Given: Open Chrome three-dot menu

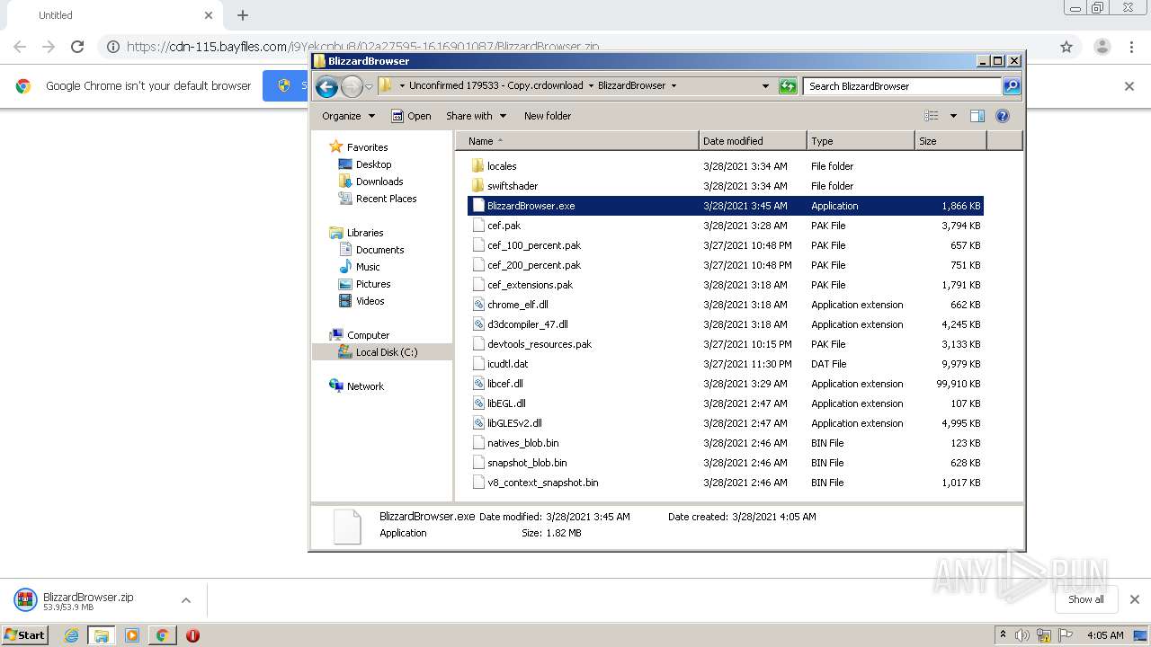Looking at the screenshot, I should tap(1131, 47).
